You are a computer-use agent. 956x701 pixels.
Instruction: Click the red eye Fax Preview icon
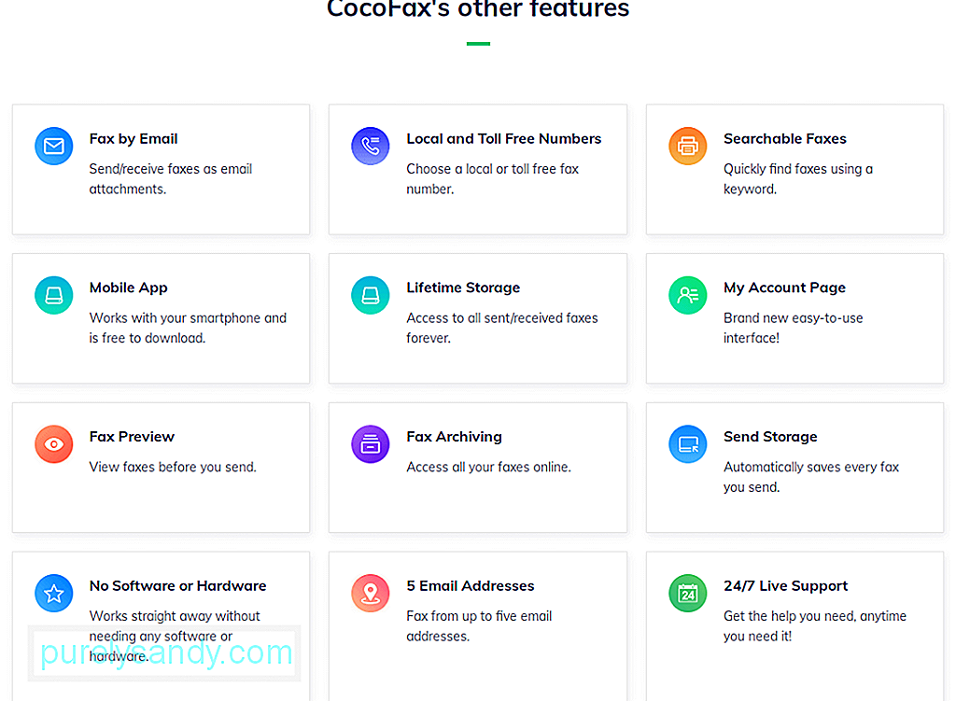point(53,444)
